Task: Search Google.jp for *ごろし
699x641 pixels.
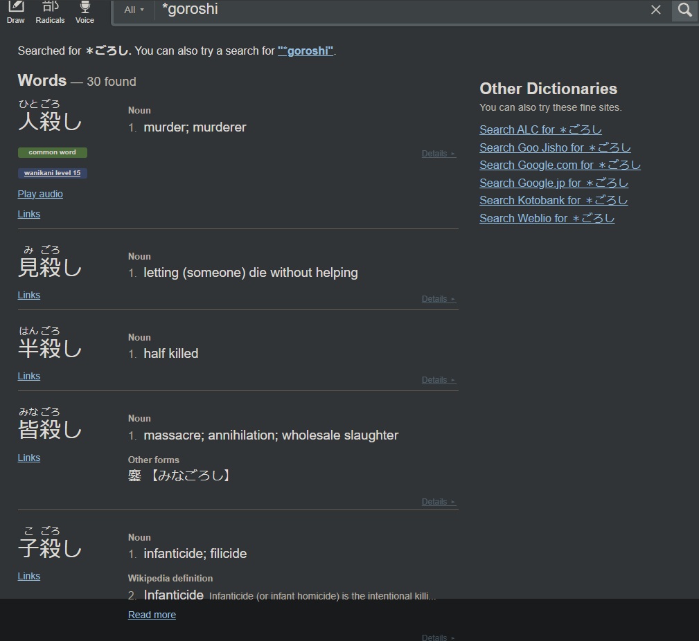Action: [x=554, y=183]
